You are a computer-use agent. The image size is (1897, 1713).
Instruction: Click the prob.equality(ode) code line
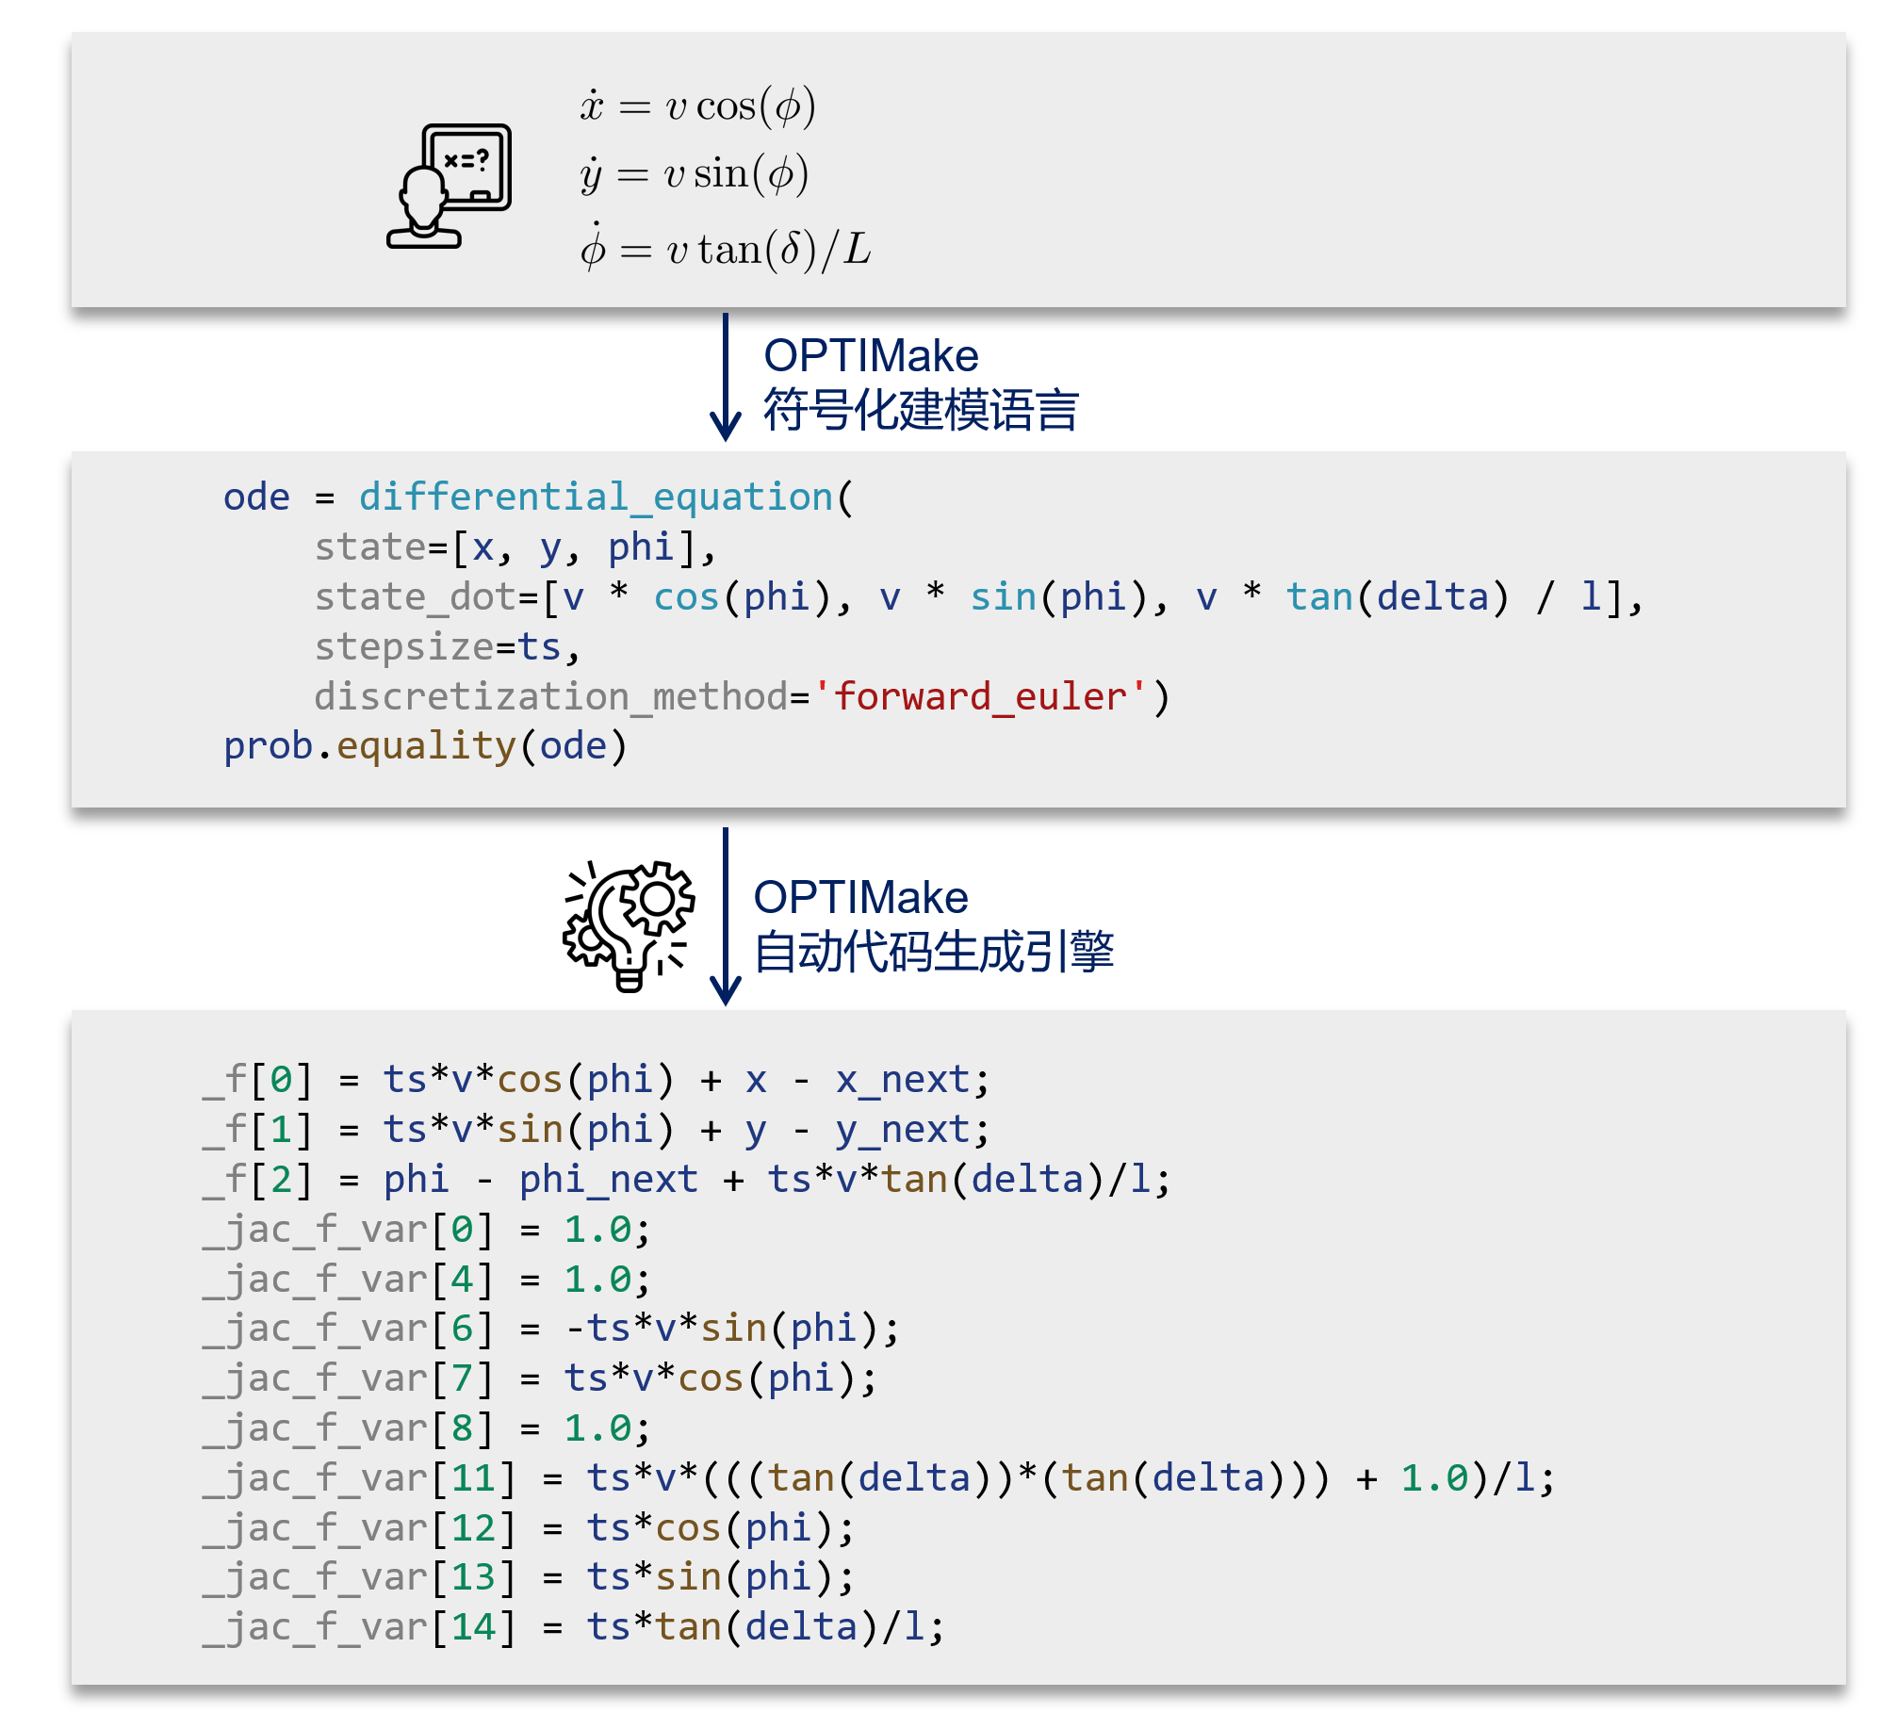tap(425, 746)
